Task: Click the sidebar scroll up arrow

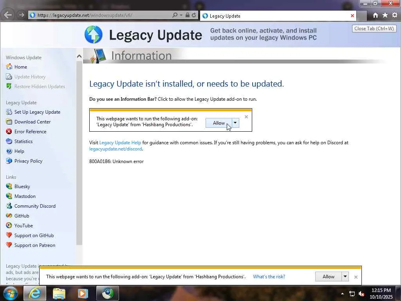Action: (x=79, y=56)
